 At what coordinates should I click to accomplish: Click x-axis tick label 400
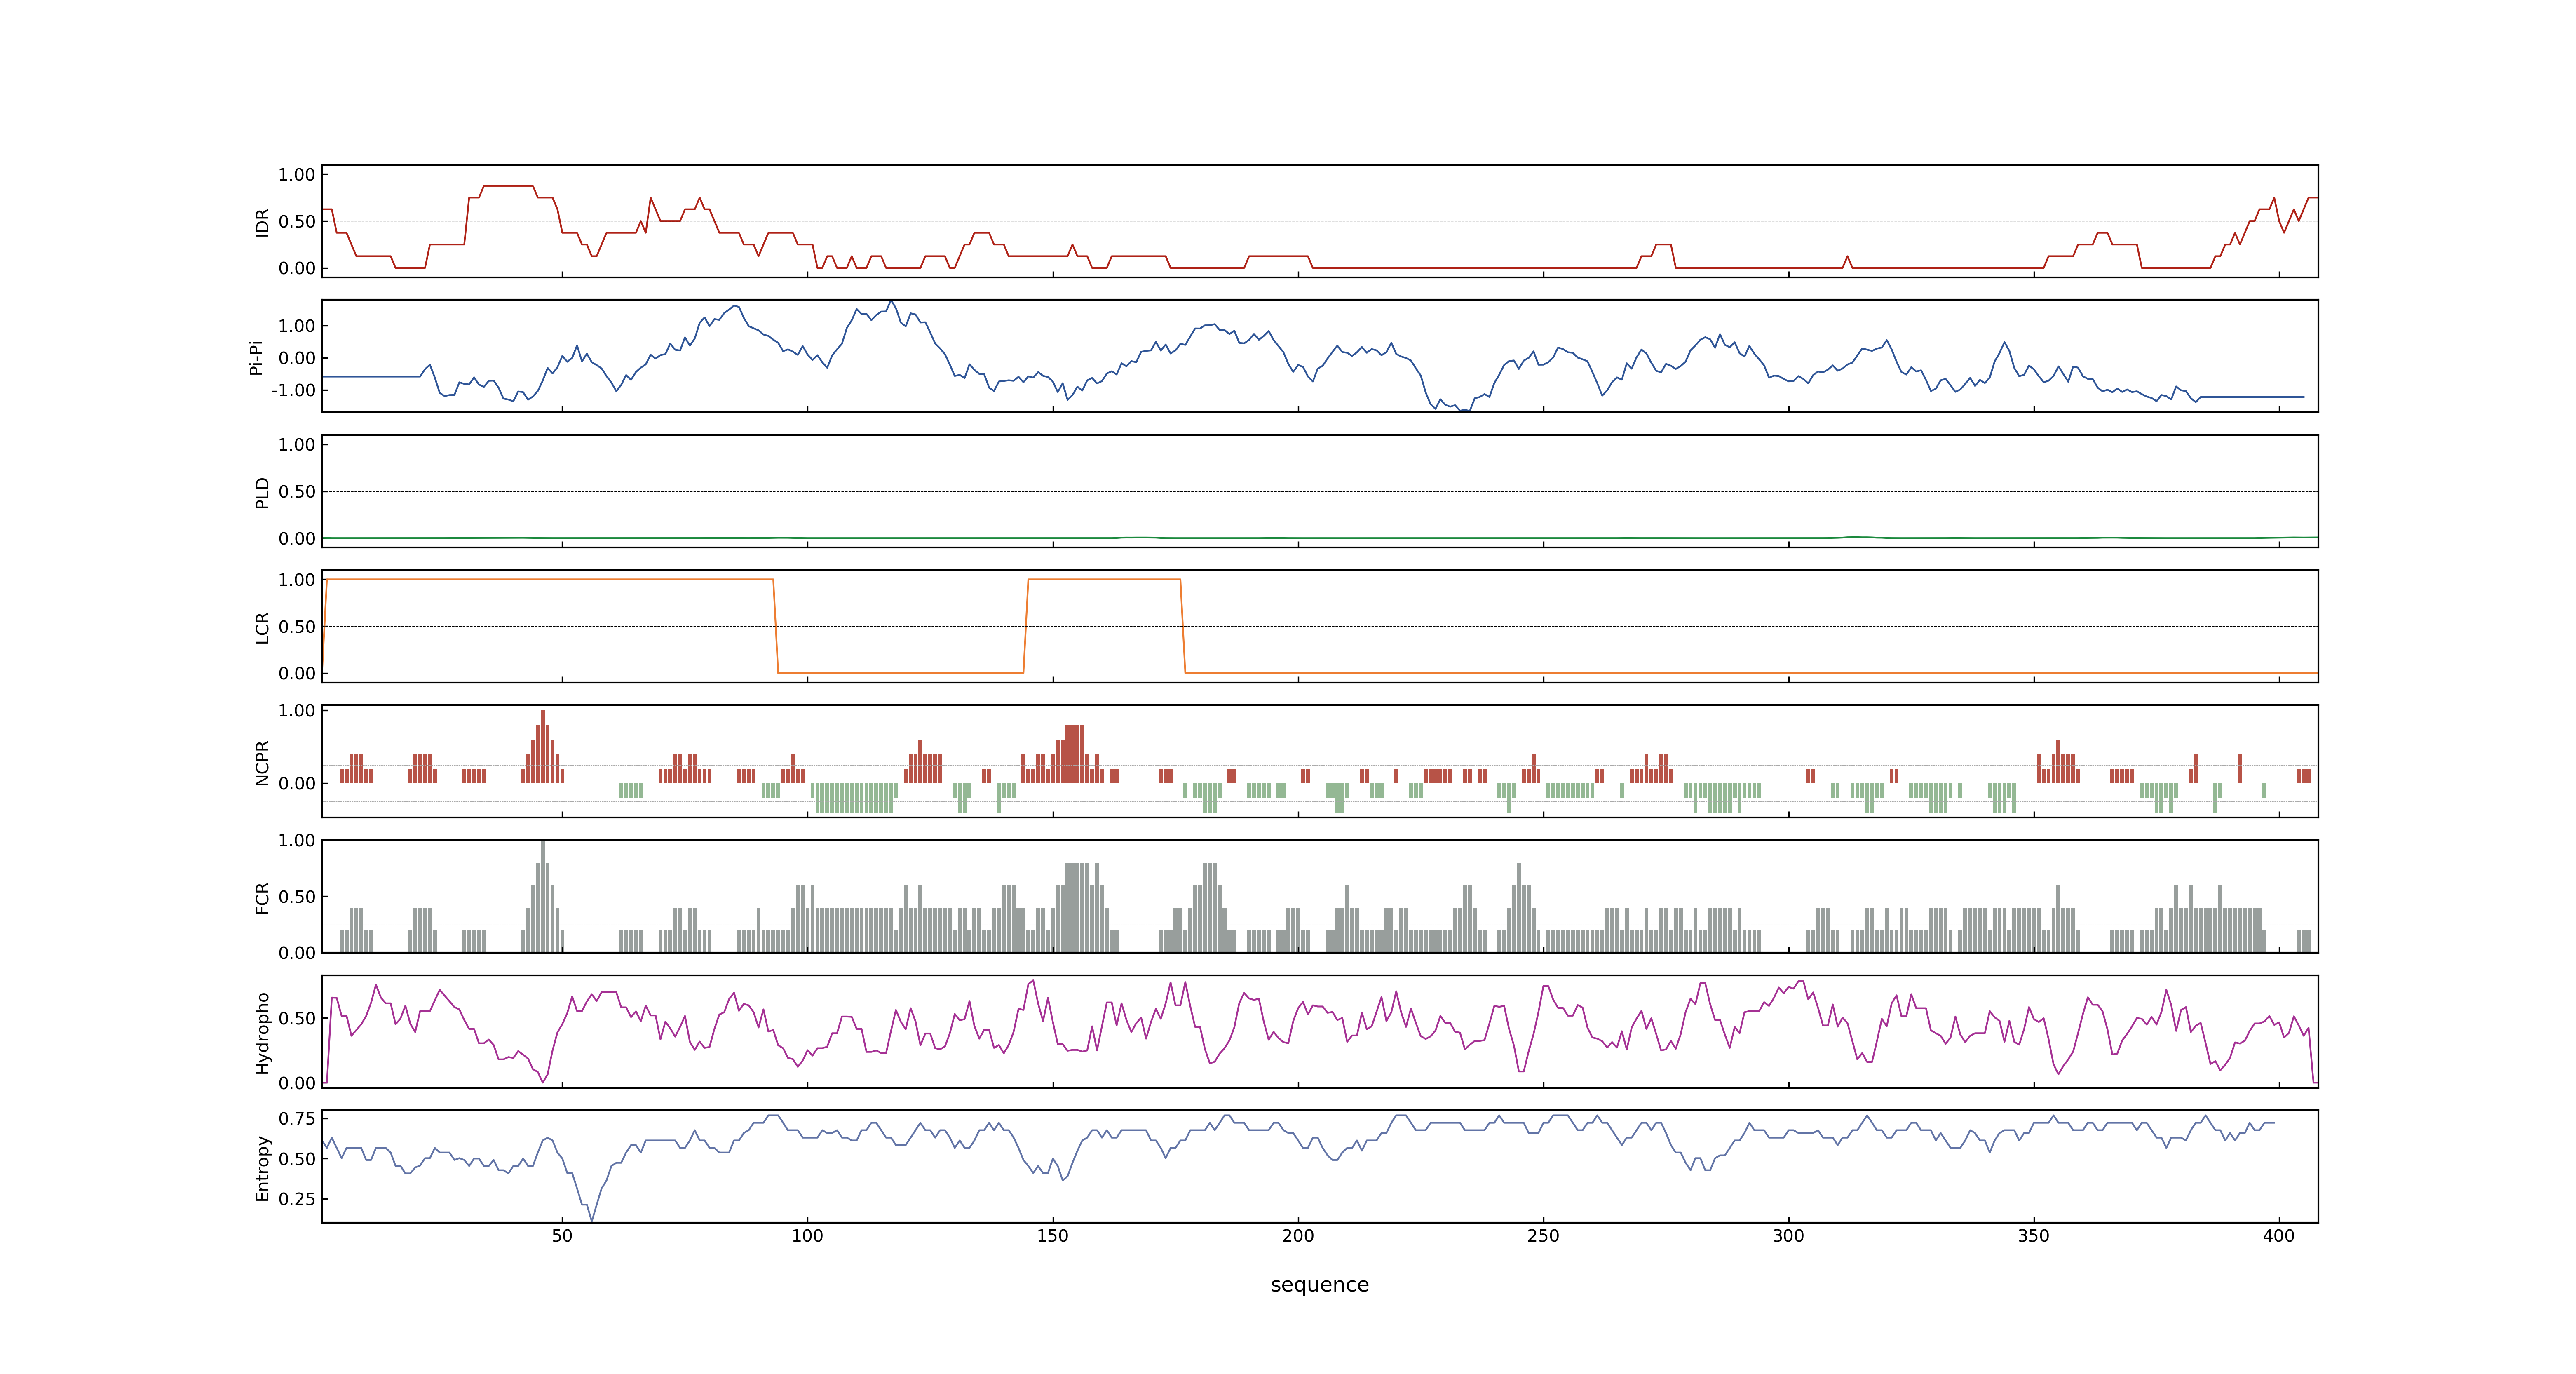click(2279, 1236)
